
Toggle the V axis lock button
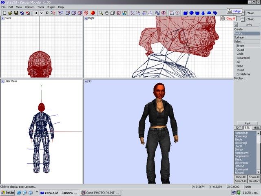tap(42, 13)
